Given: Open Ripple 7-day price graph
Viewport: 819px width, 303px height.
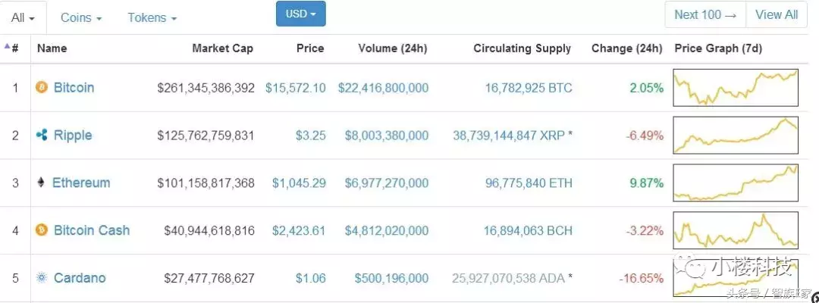Looking at the screenshot, I should click(x=735, y=136).
